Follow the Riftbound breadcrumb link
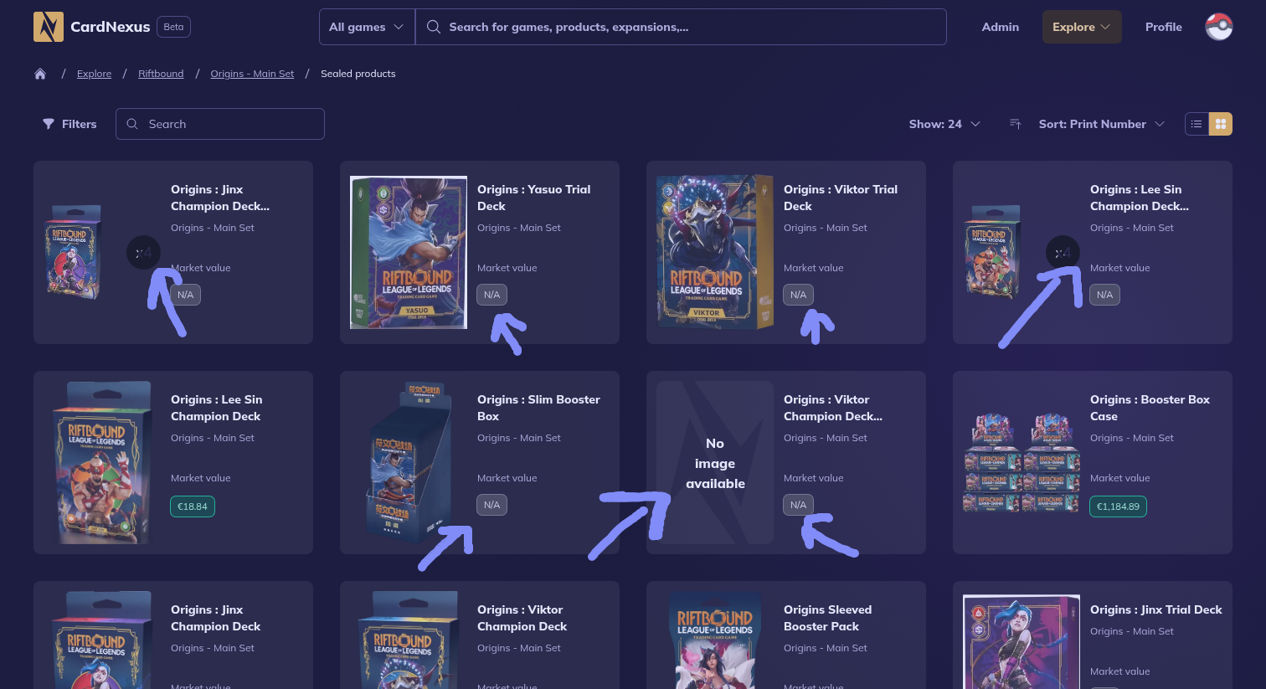Screen dimensions: 1266x689 pyautogui.click(x=161, y=74)
